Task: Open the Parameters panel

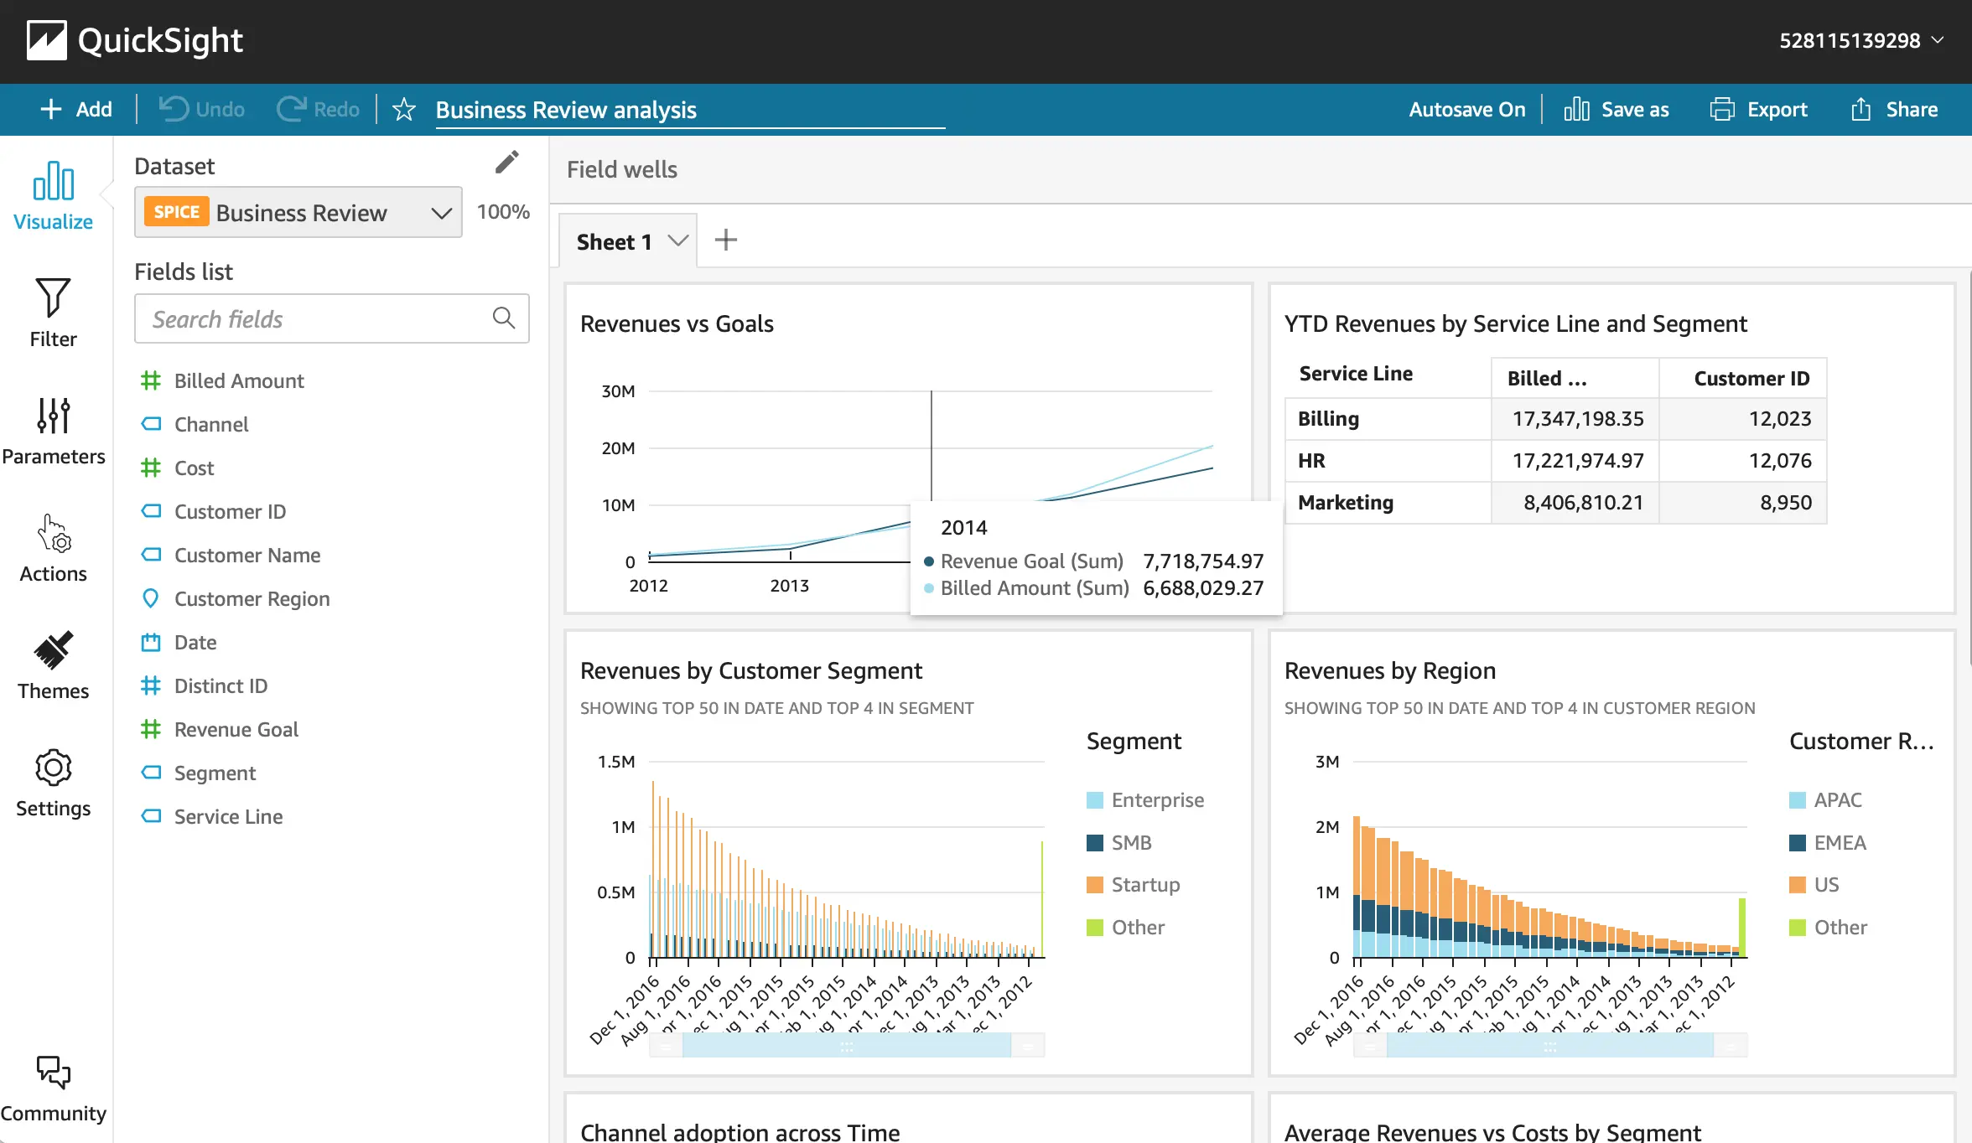Action: pos(53,431)
